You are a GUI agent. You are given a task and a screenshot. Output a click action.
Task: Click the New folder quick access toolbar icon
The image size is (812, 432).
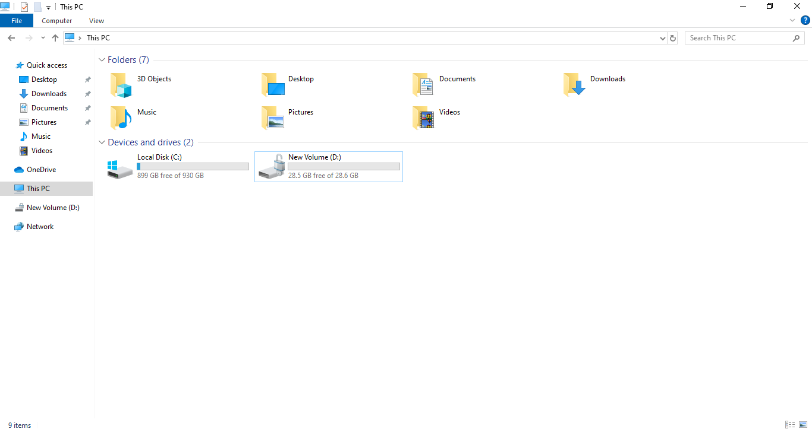point(37,7)
